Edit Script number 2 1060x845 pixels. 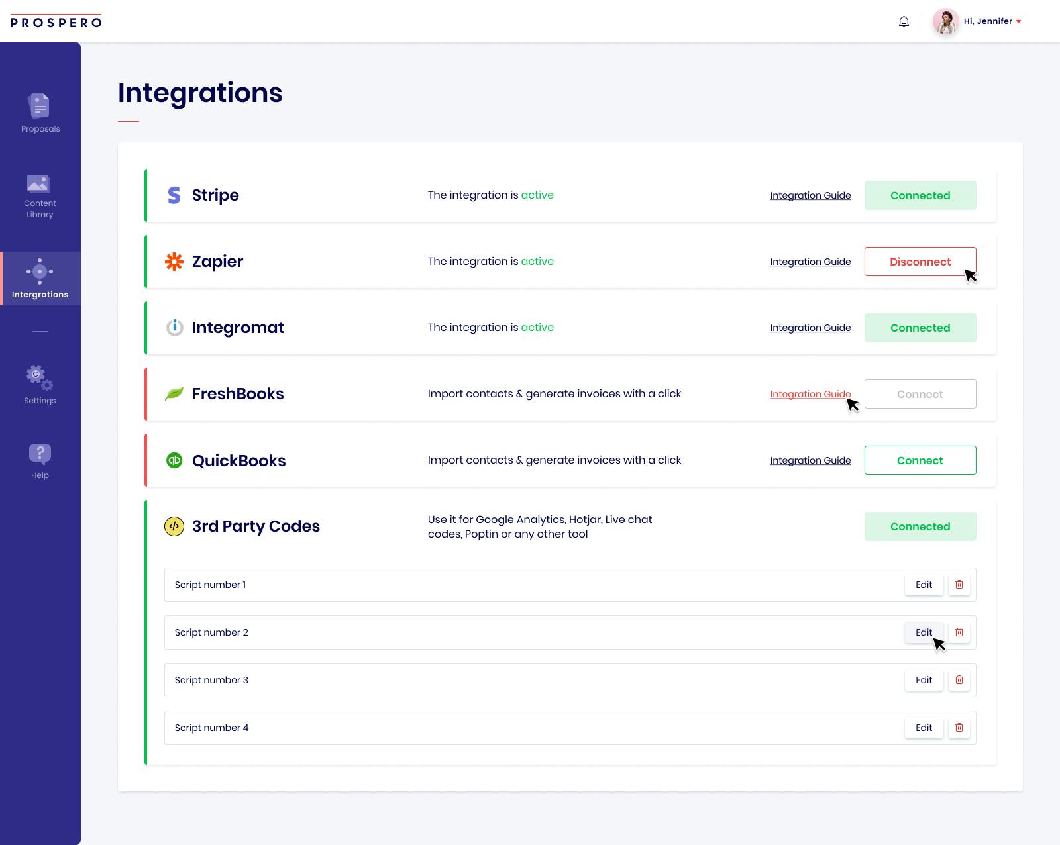924,632
